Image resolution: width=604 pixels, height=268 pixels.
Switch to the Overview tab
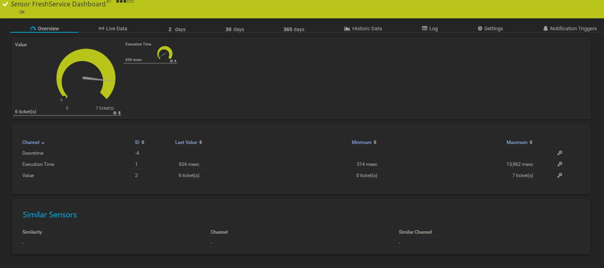pos(44,29)
